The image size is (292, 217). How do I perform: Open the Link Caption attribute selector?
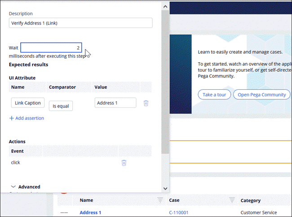click(27, 103)
